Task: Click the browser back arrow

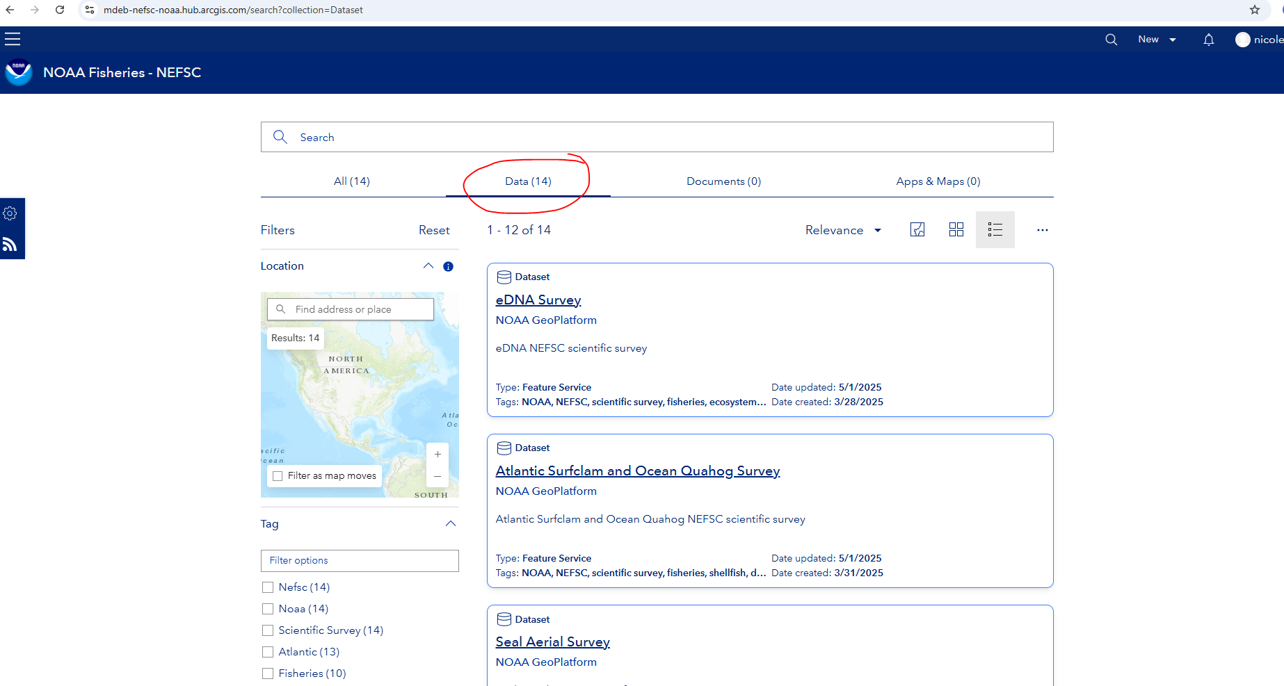Action: pyautogui.click(x=10, y=10)
